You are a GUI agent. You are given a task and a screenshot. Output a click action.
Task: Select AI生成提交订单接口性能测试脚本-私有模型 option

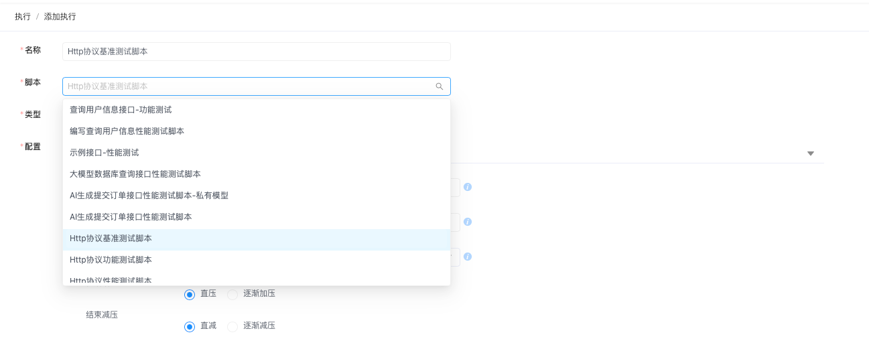(x=257, y=196)
